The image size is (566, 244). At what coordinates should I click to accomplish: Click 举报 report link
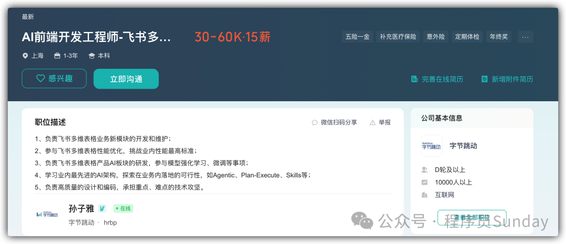[385, 123]
